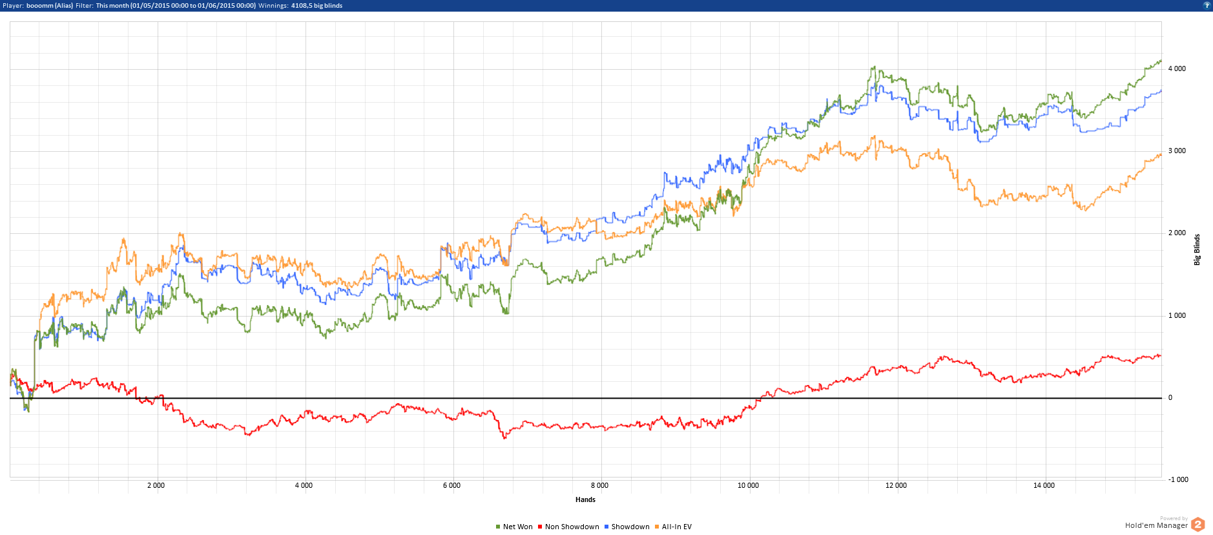Click the blue Showdown legend swatch

606,527
